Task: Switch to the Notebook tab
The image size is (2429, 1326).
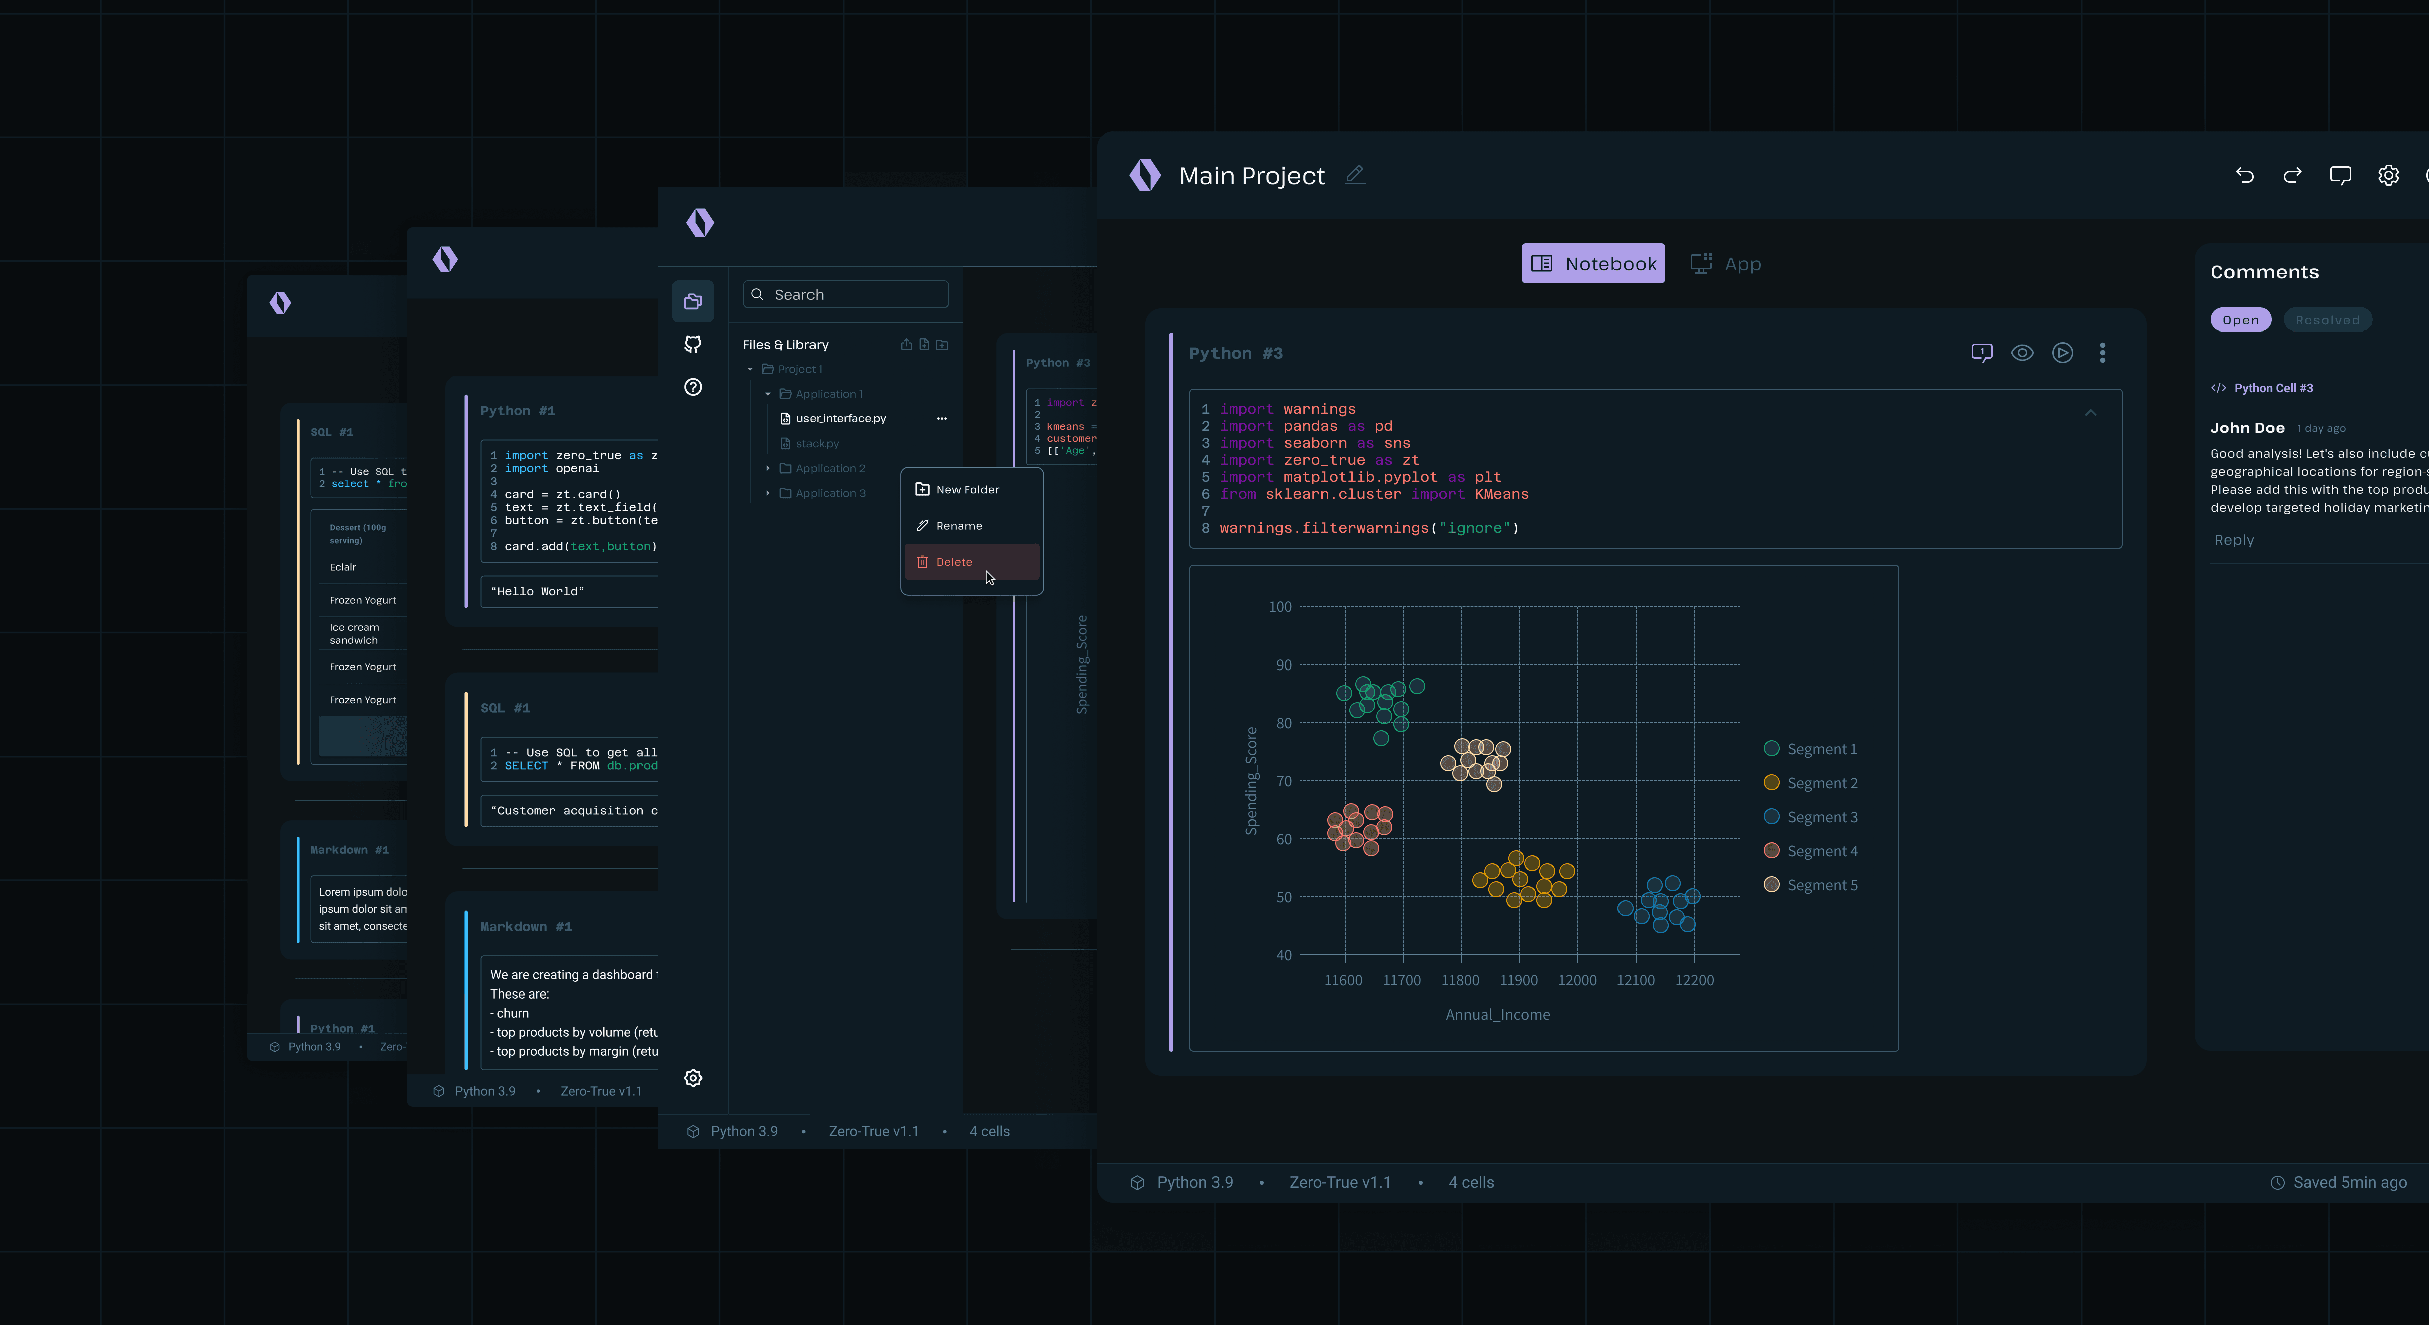Action: [x=1592, y=264]
